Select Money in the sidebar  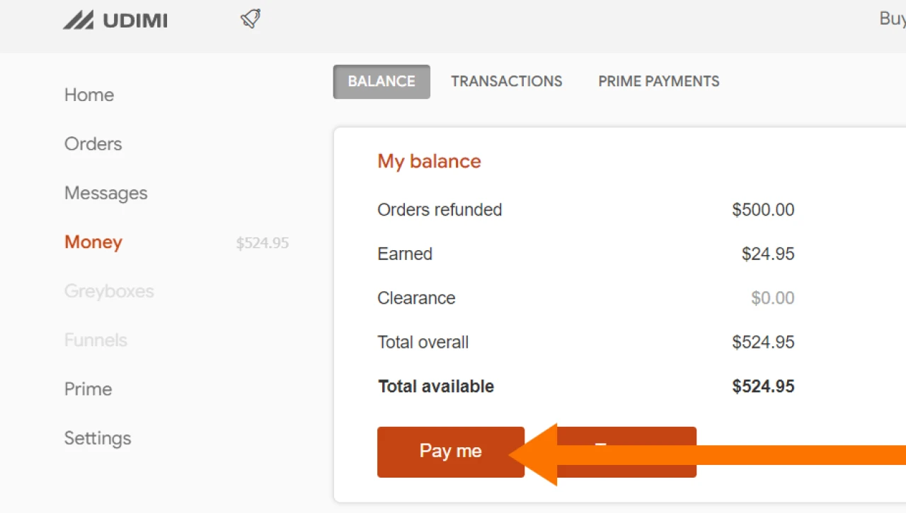93,242
